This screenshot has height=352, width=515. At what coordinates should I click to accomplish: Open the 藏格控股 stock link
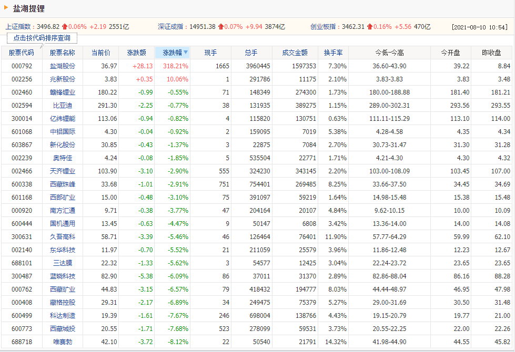pos(63,302)
